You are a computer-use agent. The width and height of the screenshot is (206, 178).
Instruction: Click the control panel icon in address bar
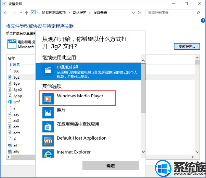pyautogui.click(x=34, y=12)
